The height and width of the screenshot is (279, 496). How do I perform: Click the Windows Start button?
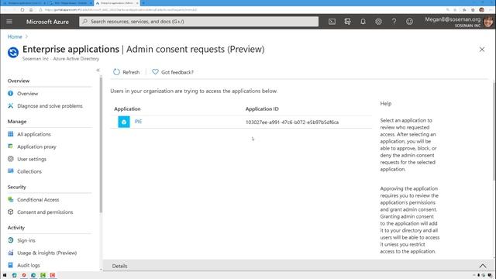point(5,275)
